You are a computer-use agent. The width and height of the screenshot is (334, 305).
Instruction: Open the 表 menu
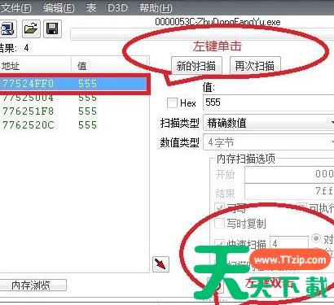(91, 8)
